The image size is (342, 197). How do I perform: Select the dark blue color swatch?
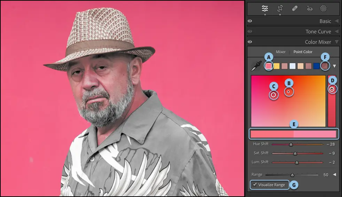pyautogui.click(x=317, y=66)
